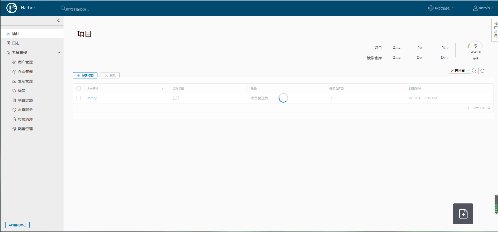The image size is (498, 232).
Task: Click the 8/13/20, 11:05 PM cell
Action: click(423, 98)
